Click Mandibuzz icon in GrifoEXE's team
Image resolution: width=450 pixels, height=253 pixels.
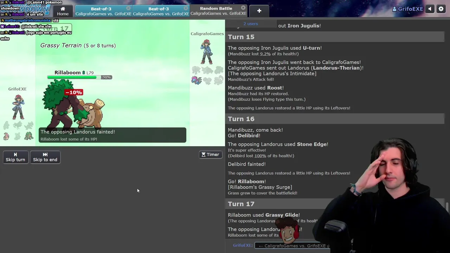[x=6, y=136]
